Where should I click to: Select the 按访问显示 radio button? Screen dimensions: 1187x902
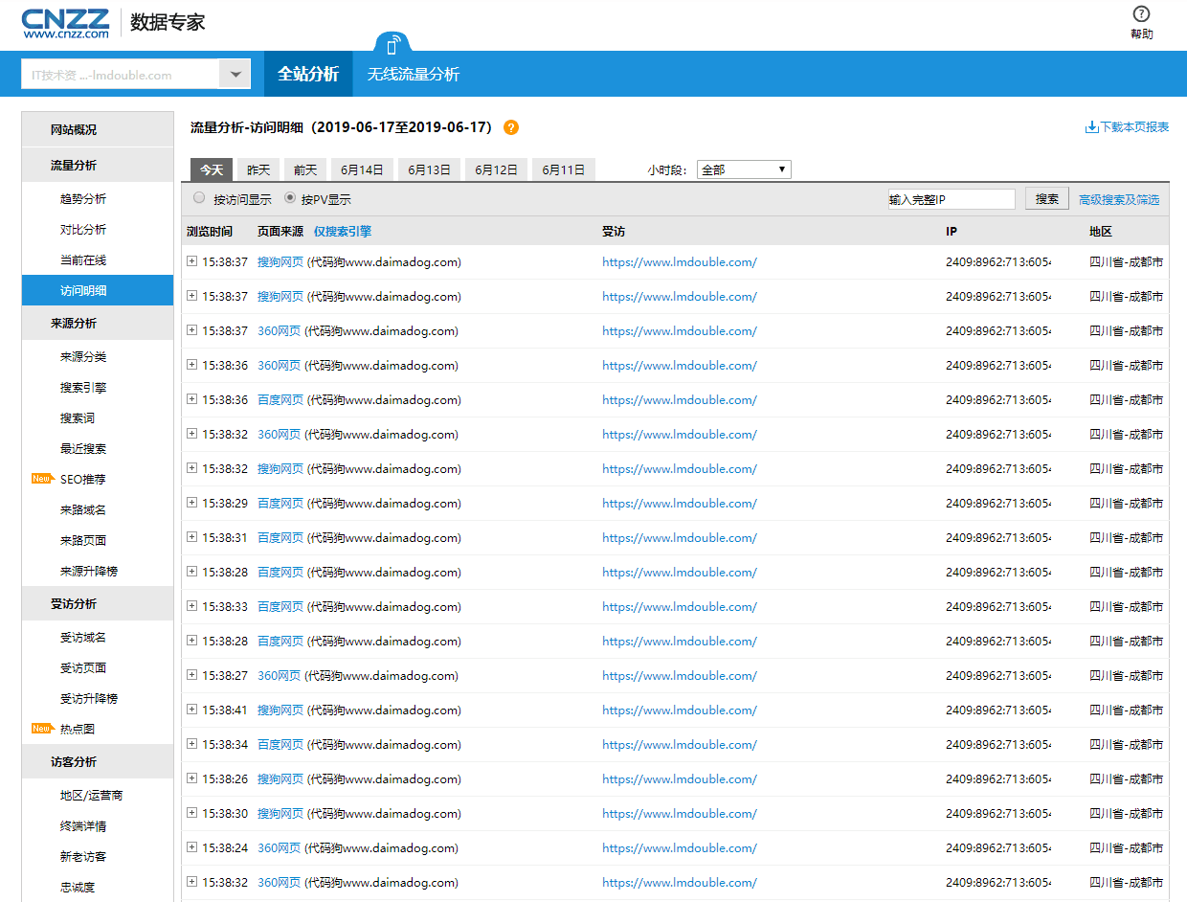click(199, 198)
